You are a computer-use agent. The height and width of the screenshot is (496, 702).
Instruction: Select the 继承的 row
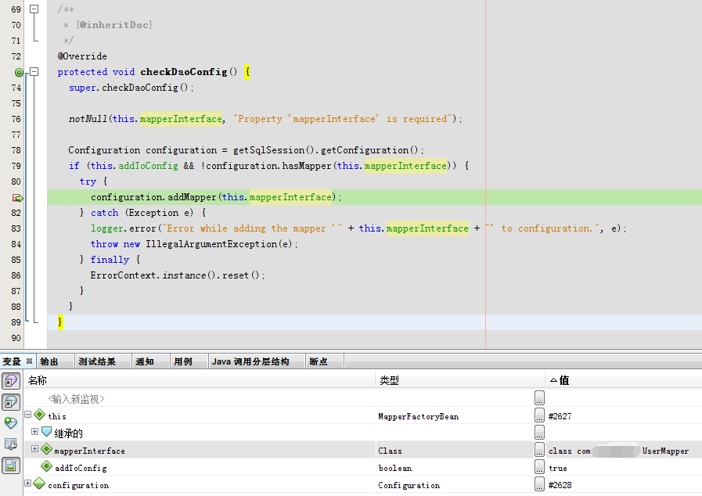(x=362, y=433)
